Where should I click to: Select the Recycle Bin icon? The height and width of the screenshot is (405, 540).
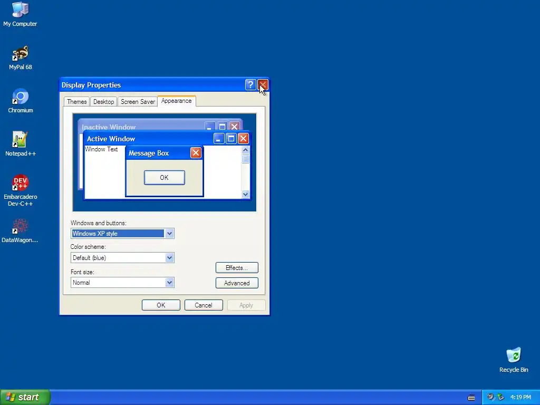coord(514,360)
